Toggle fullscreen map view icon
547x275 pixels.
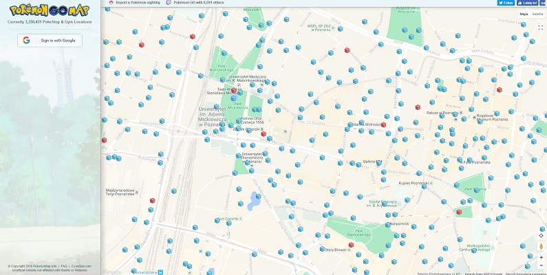[x=540, y=28]
